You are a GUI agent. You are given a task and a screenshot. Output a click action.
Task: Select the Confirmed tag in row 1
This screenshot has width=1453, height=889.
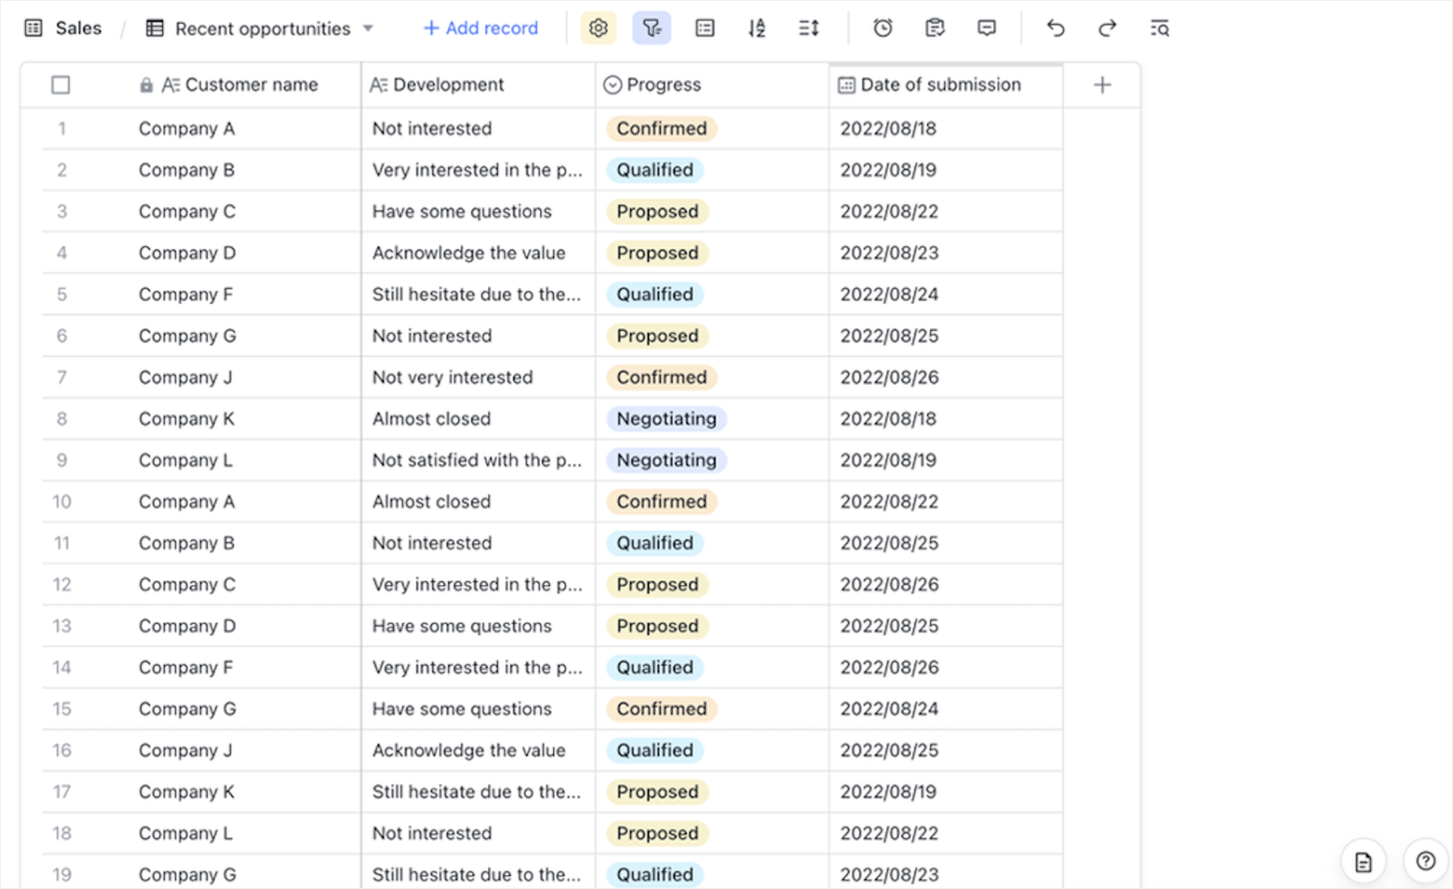(661, 129)
